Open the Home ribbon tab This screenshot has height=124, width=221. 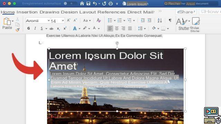click(8, 12)
